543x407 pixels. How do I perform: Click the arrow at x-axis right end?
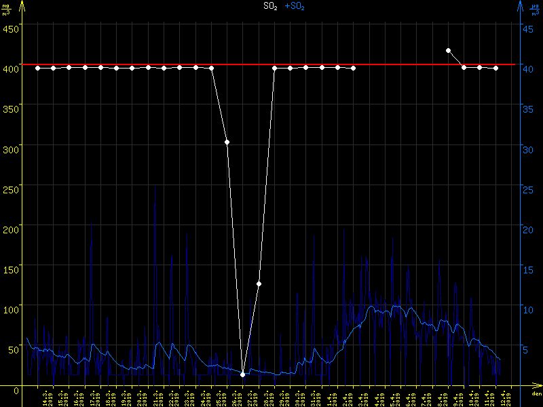[539, 386]
